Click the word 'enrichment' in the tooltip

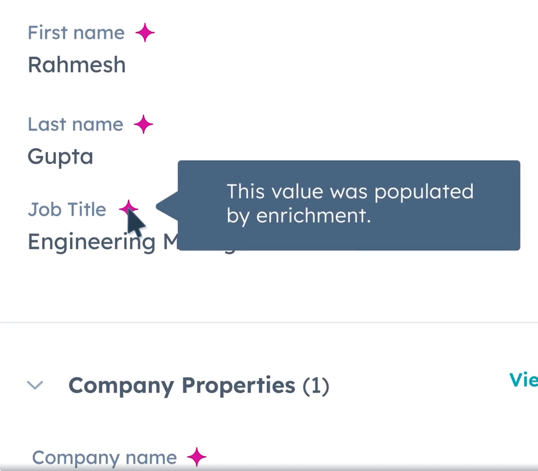(x=314, y=216)
